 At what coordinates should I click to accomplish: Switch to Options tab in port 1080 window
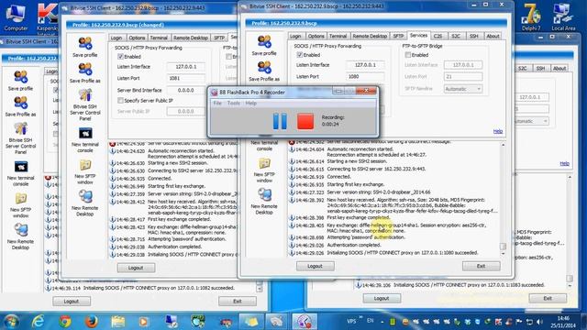pyautogui.click(x=316, y=36)
